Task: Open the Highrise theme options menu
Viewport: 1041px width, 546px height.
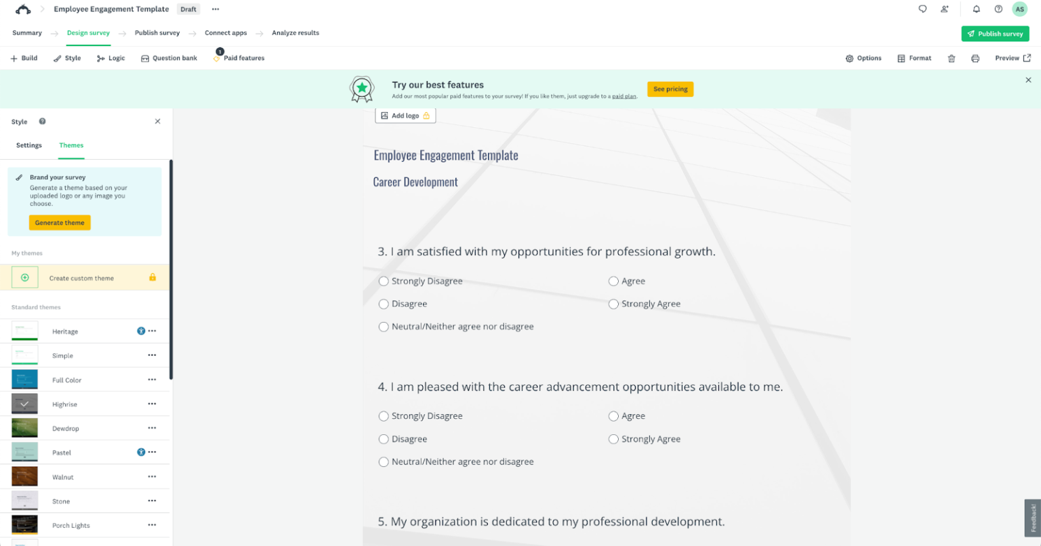Action: click(152, 404)
